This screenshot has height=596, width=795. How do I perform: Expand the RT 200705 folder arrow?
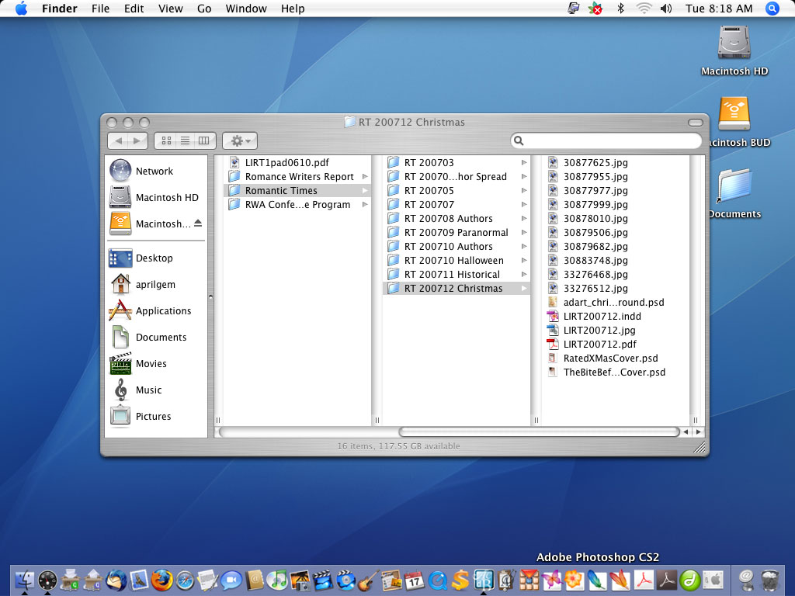[x=524, y=191]
